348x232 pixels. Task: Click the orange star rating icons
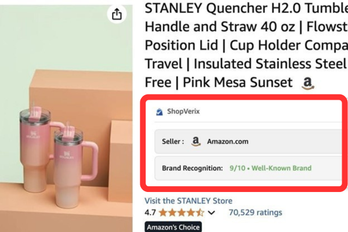pyautogui.click(x=181, y=213)
